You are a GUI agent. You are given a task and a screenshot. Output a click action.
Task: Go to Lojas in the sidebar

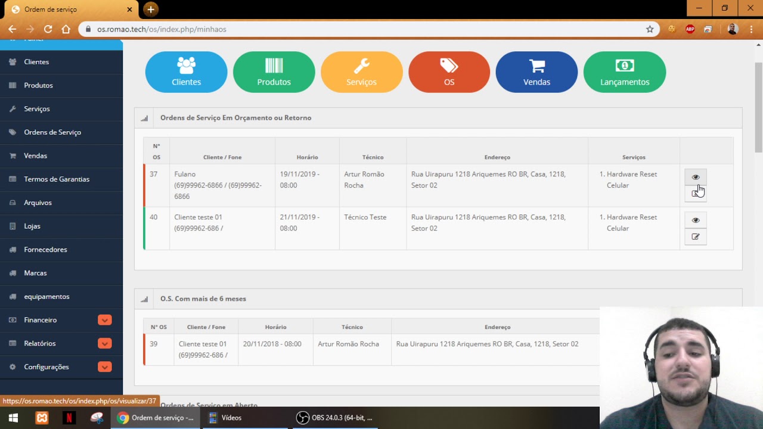pyautogui.click(x=61, y=226)
